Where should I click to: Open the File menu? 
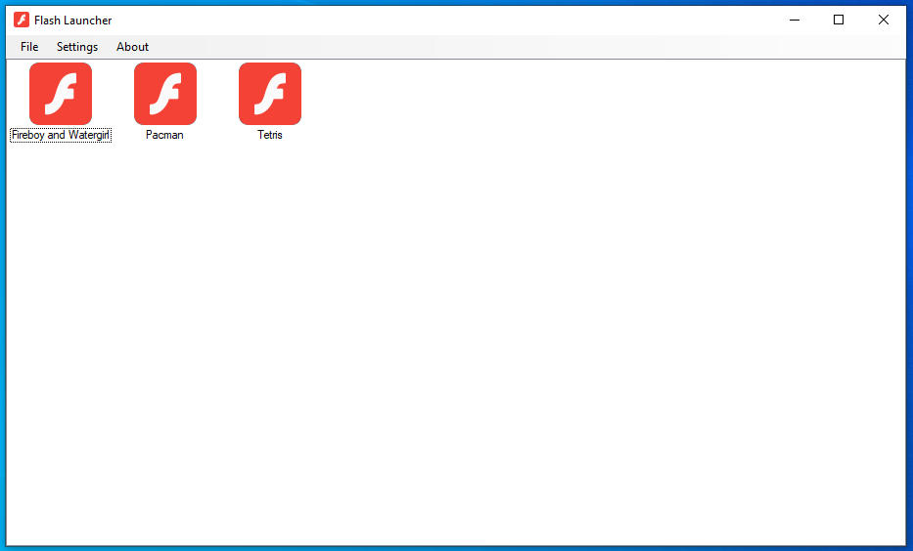point(29,47)
